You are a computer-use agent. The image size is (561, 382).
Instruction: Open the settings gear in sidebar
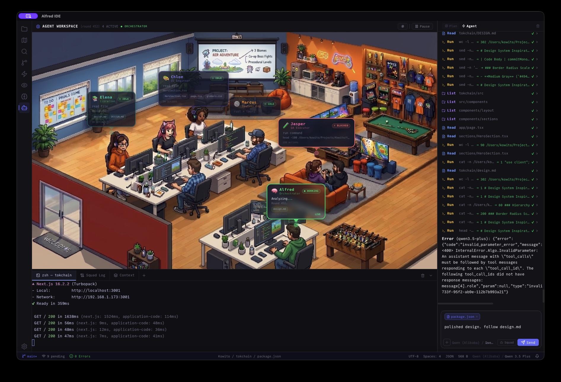point(24,346)
